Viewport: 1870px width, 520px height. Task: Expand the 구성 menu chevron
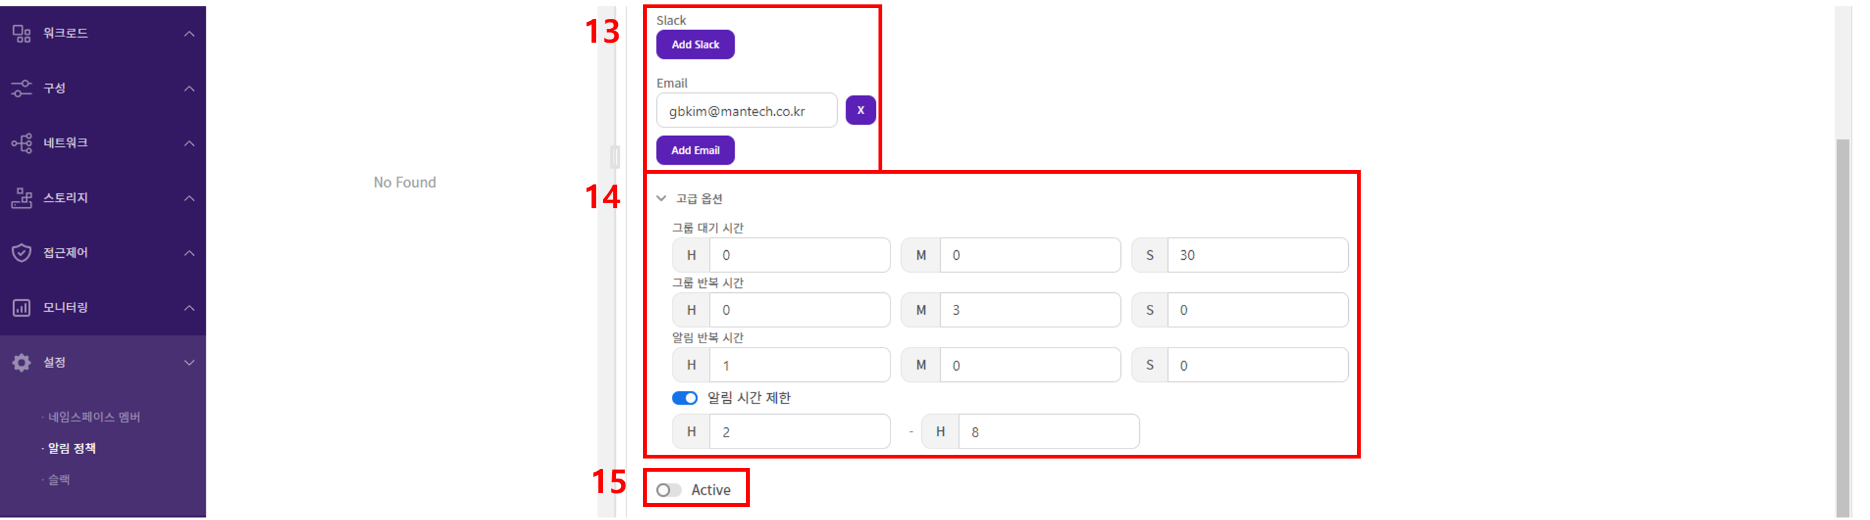[x=190, y=88]
